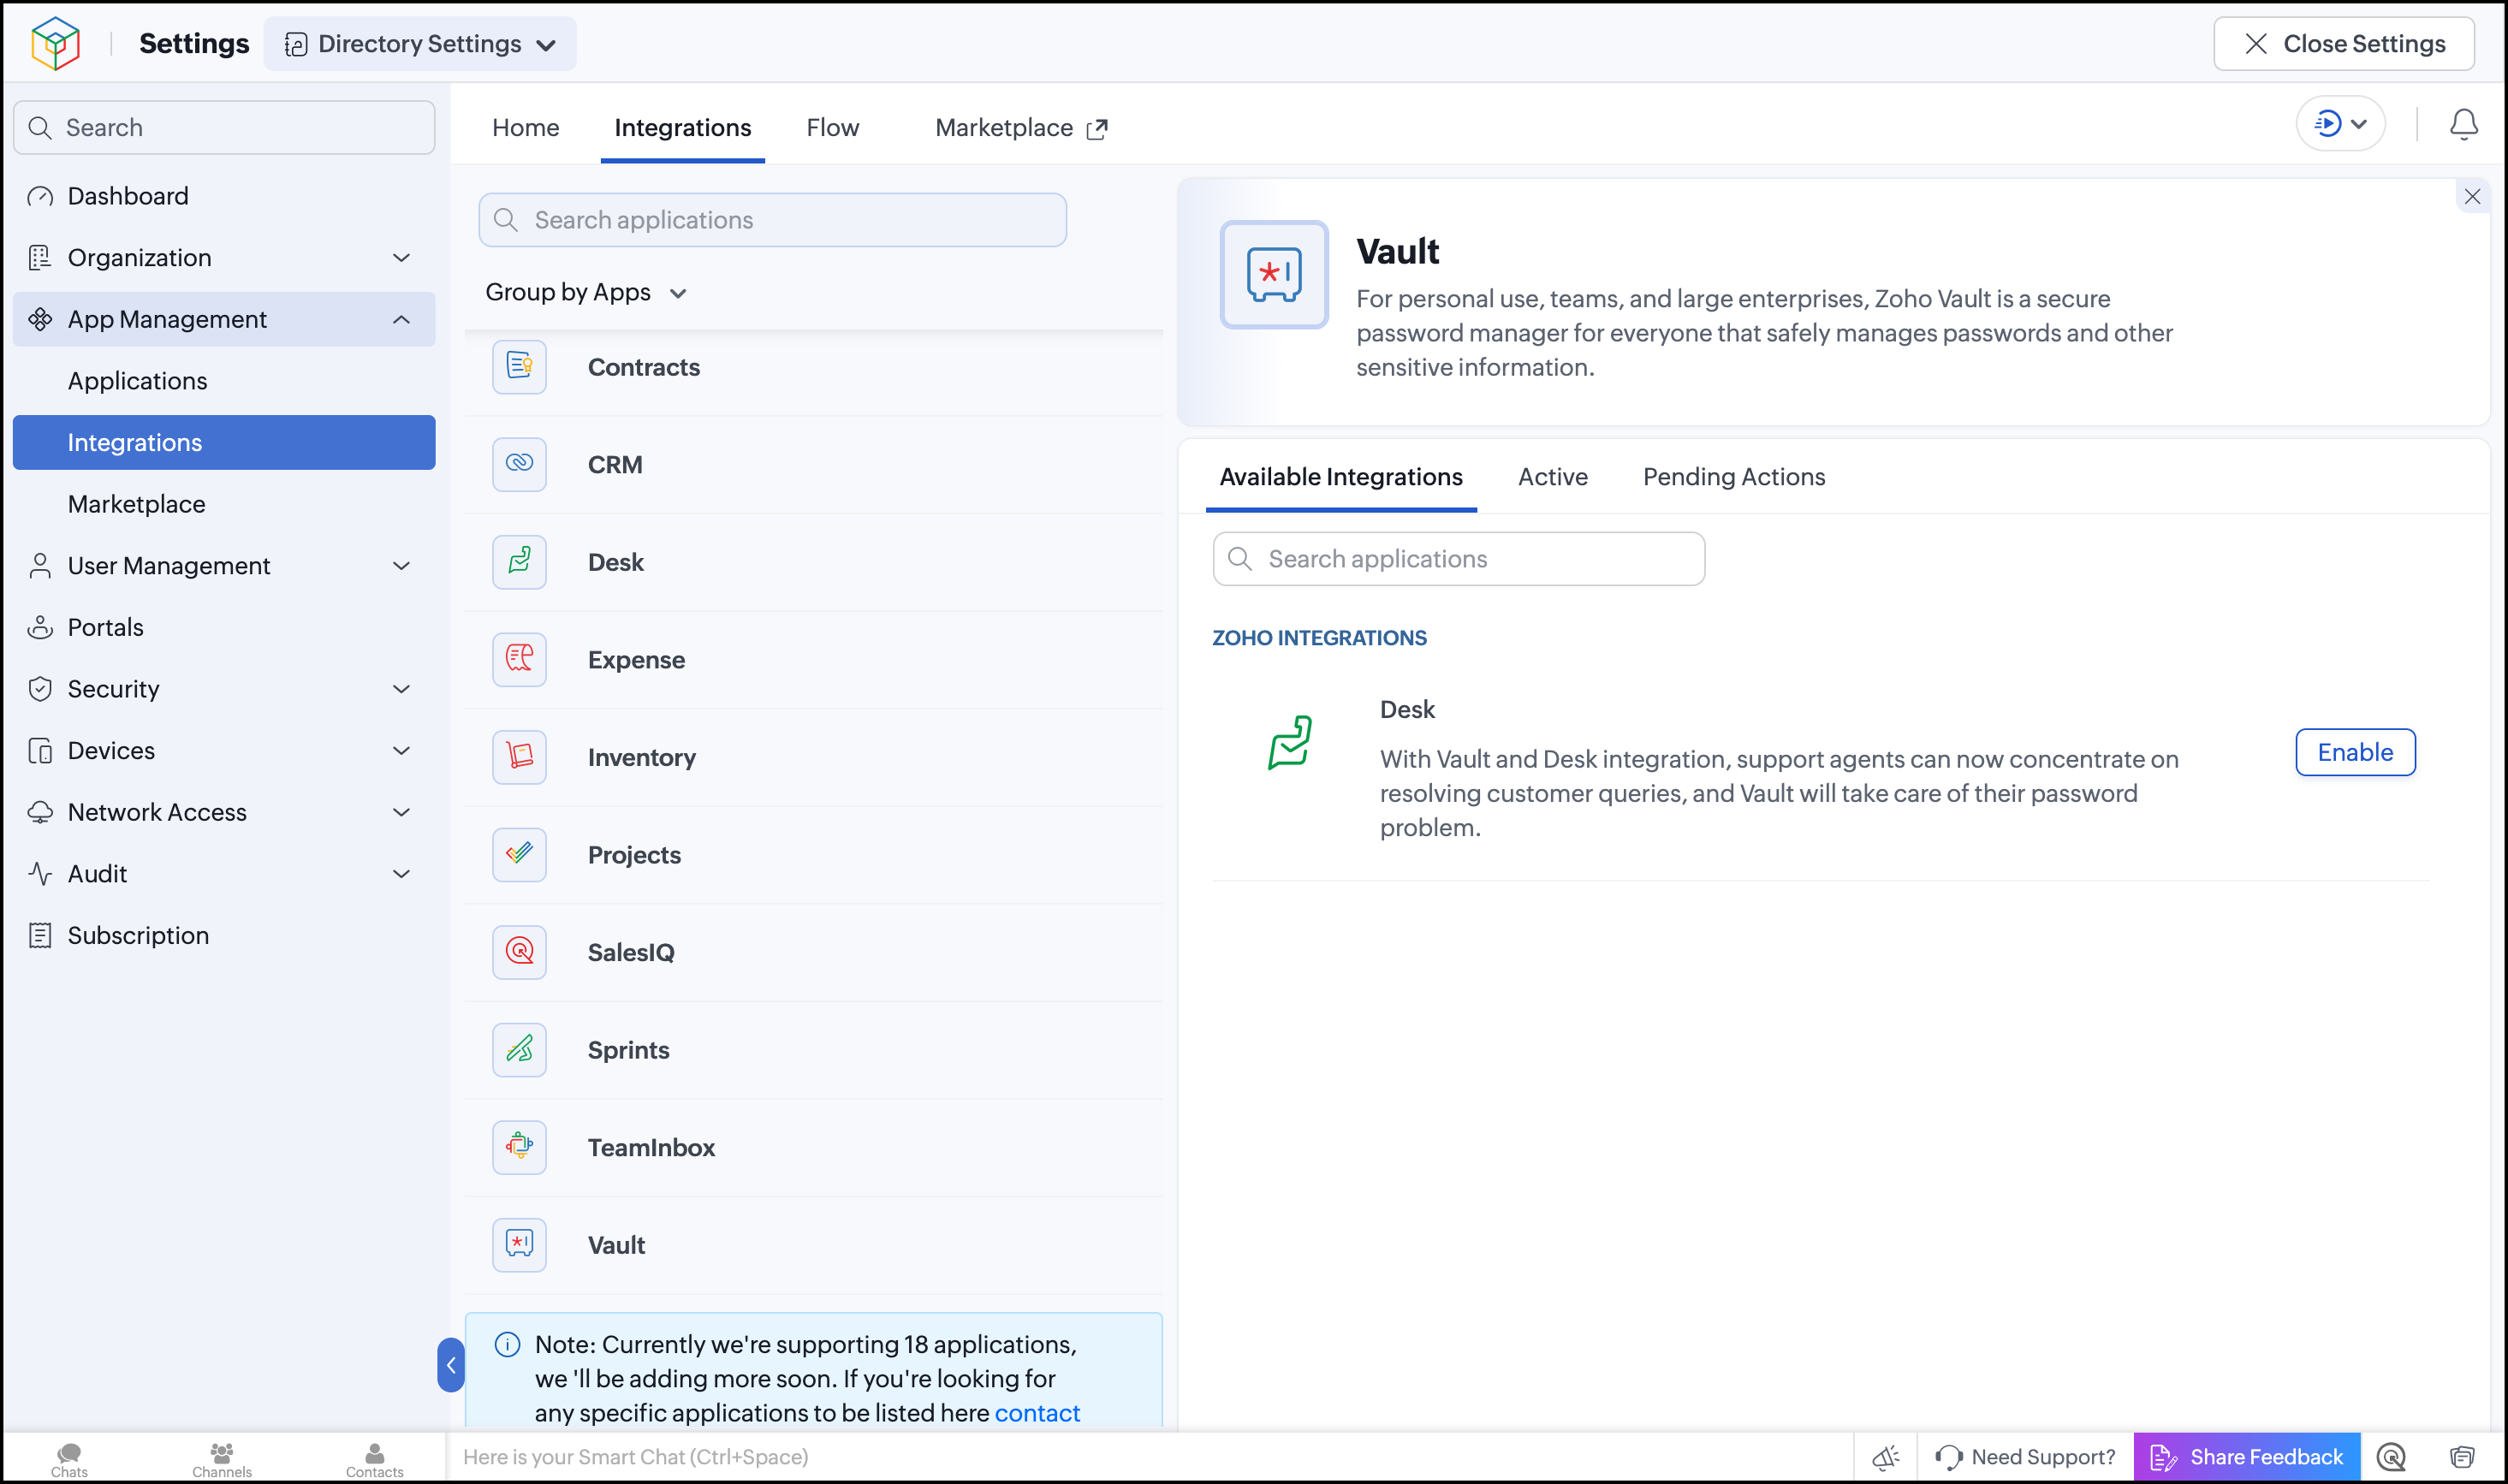
Task: Open the Portals sidebar item
Action: pos(224,627)
